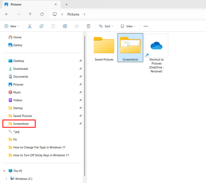Expand chevron after the PC icon
Screen dimensions: 206x183
62,14
